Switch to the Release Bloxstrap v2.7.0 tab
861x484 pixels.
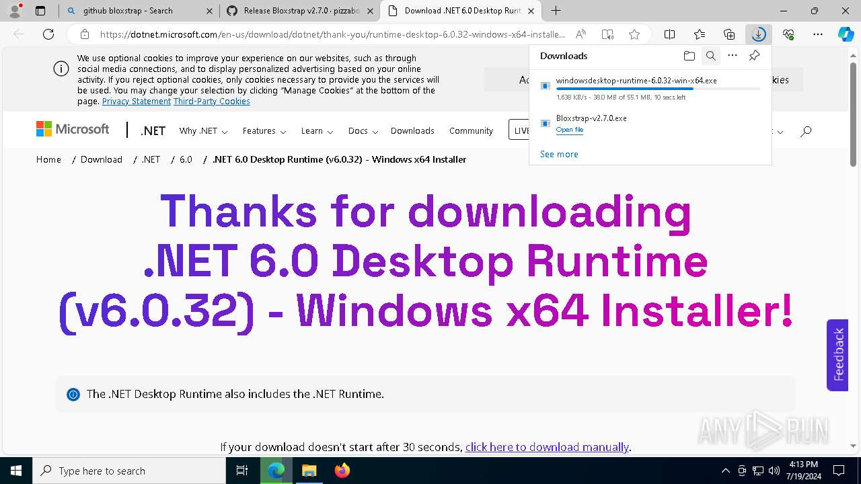pyautogui.click(x=300, y=11)
